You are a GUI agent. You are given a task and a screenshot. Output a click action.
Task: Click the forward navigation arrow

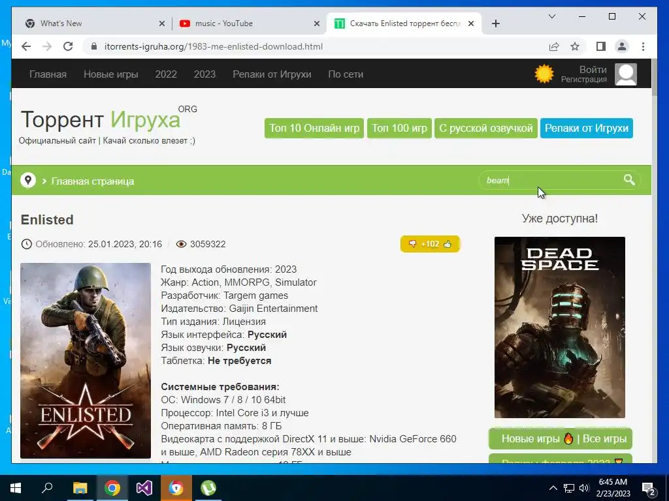point(47,46)
